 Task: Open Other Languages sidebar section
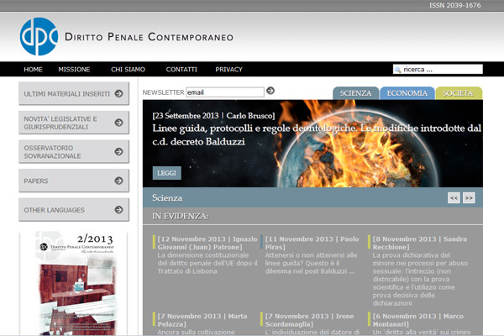[x=74, y=210]
